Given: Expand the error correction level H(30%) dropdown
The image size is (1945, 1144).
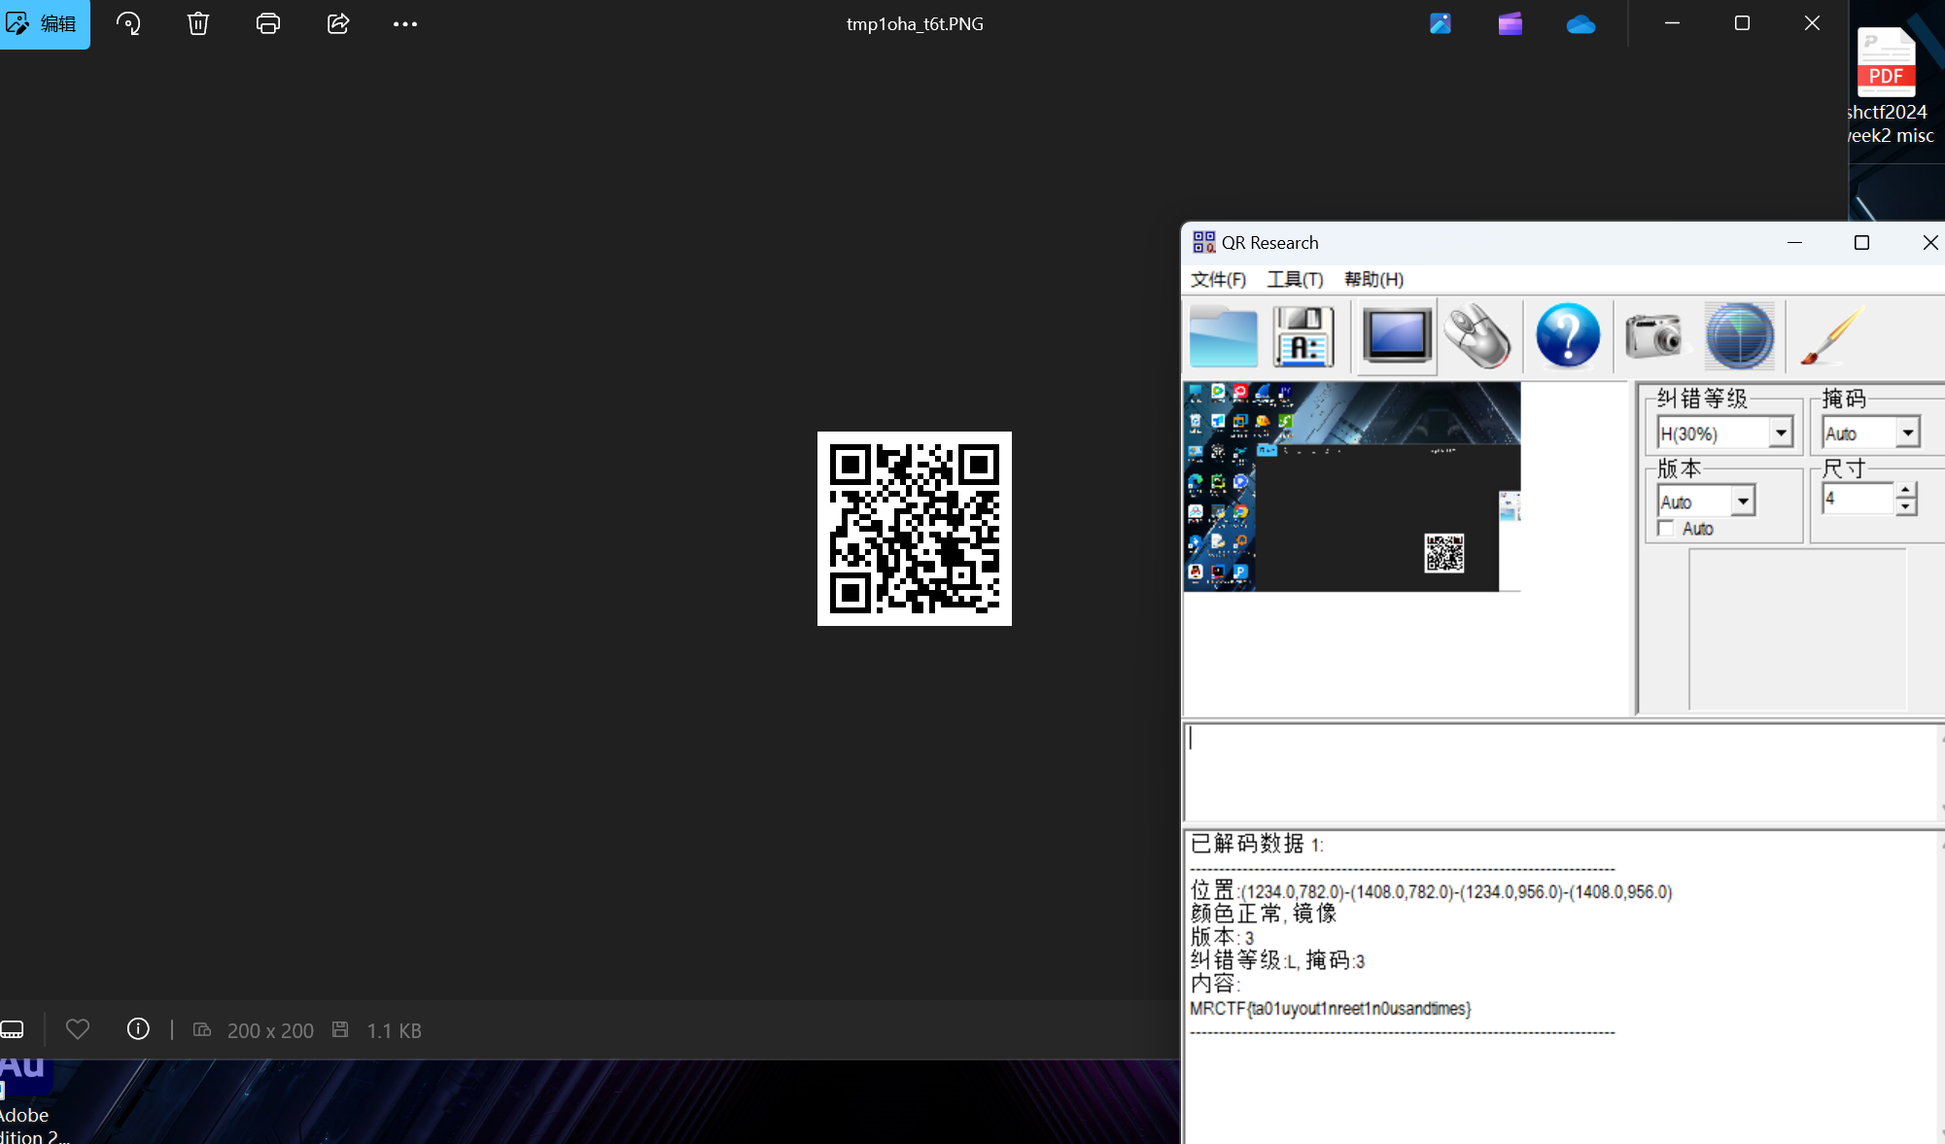Looking at the screenshot, I should point(1781,433).
